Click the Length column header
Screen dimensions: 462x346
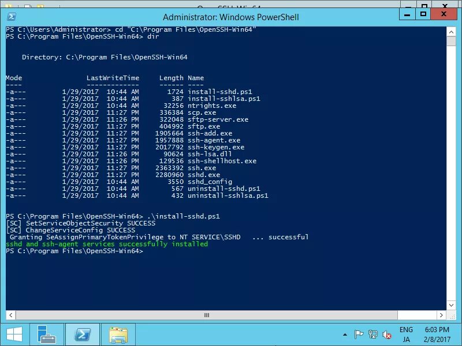[172, 78]
